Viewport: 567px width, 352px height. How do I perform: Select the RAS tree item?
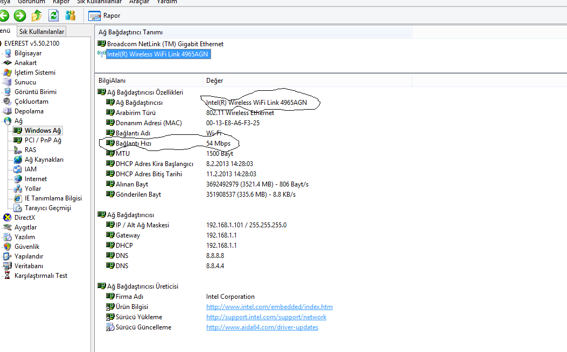(30, 150)
